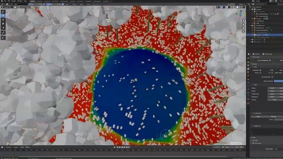Click the Cryptomatte Levels field
283x159 pixels.
[278, 119]
